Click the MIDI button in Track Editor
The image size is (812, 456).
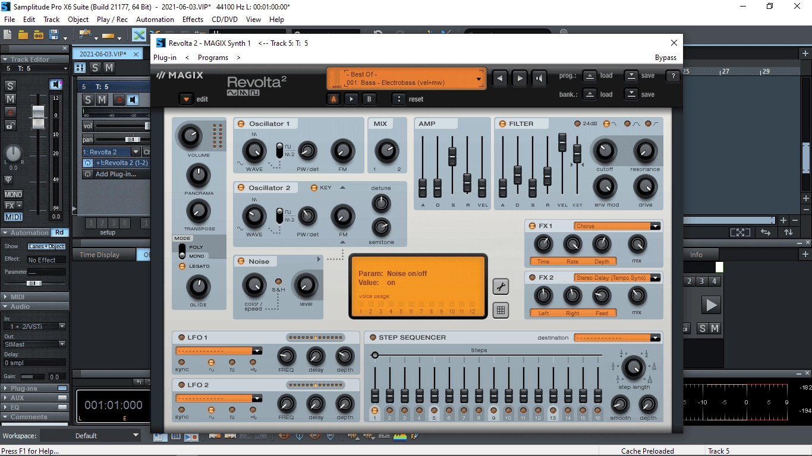pos(13,217)
